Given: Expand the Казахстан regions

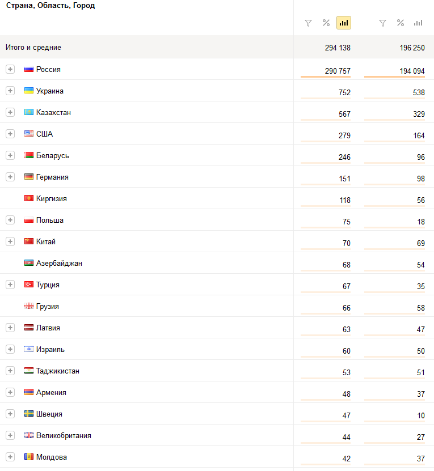Looking at the screenshot, I should coord(10,112).
